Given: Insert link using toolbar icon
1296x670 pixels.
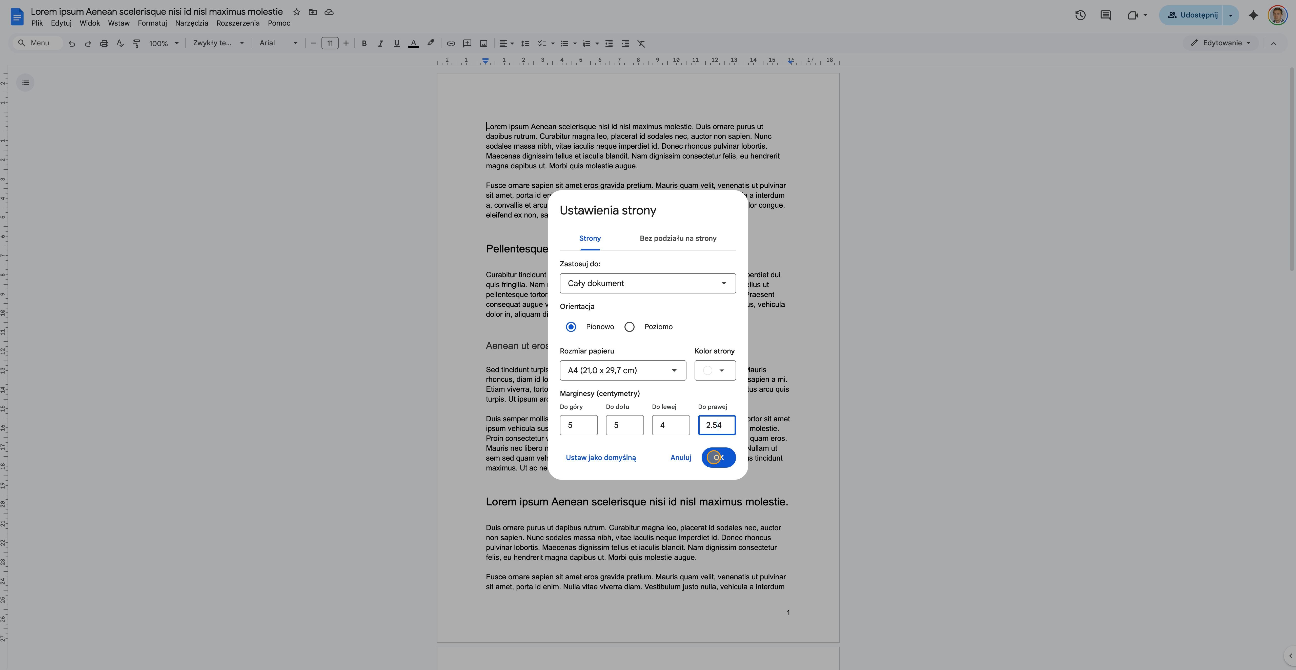Looking at the screenshot, I should click(x=451, y=43).
